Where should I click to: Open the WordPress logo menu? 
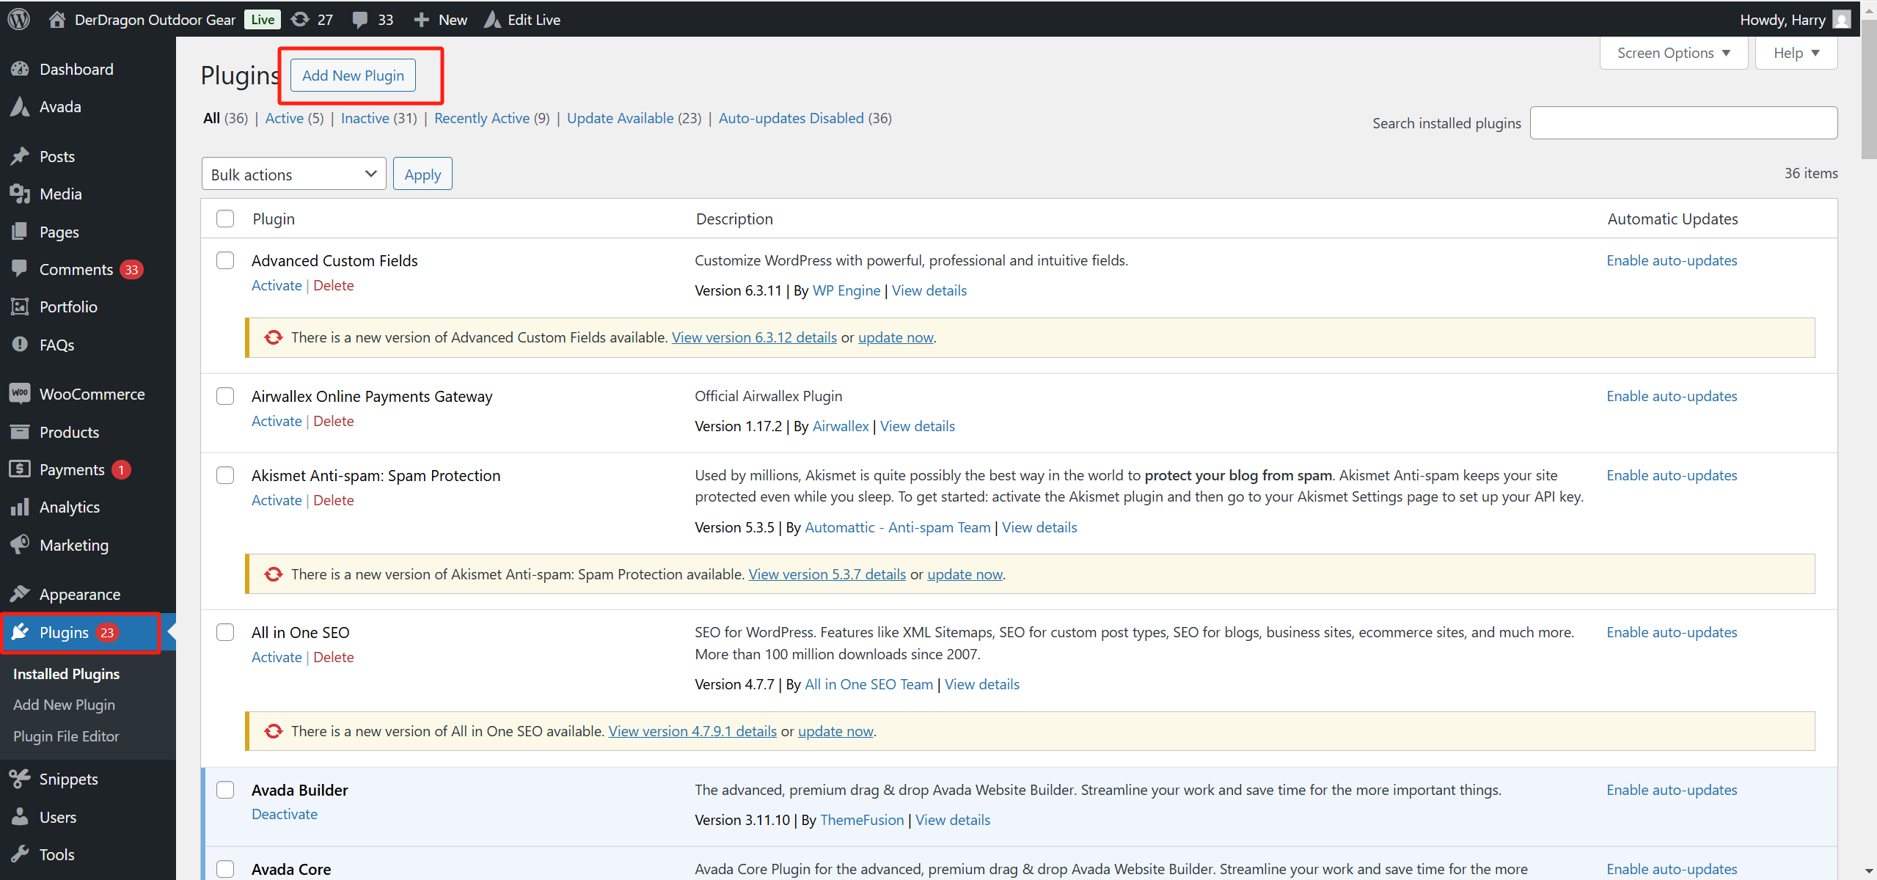(x=18, y=19)
